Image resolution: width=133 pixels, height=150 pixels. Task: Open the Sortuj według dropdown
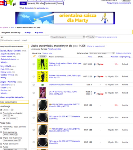tap(102, 53)
